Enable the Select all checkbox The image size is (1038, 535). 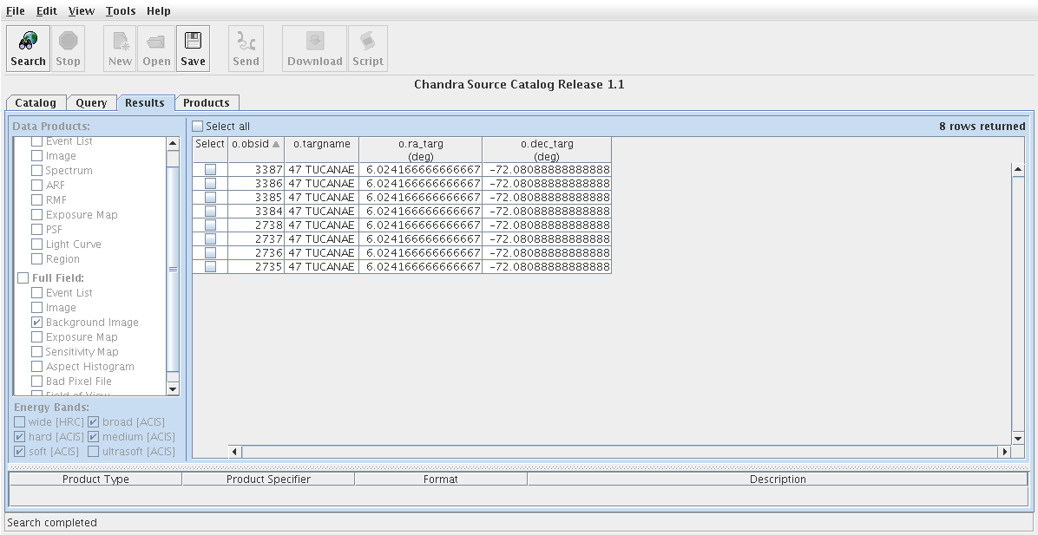198,127
